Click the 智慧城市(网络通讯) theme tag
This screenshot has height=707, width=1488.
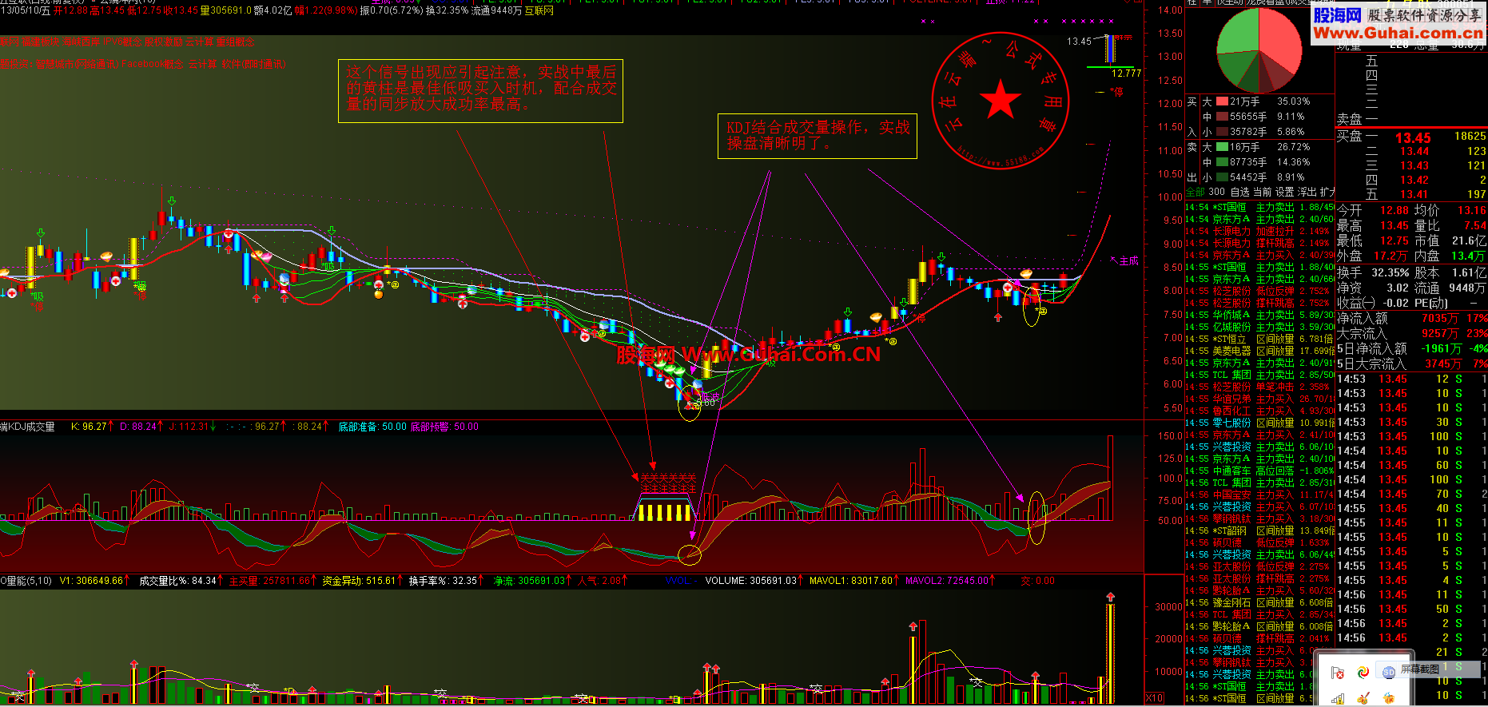(77, 64)
